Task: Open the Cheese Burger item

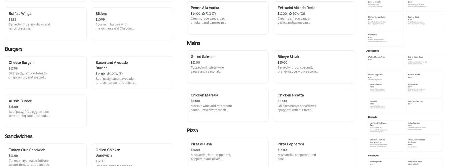Action: pos(46,73)
